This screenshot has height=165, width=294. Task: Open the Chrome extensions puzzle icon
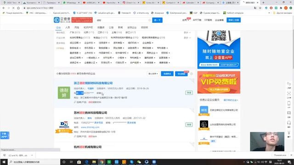(x=281, y=8)
